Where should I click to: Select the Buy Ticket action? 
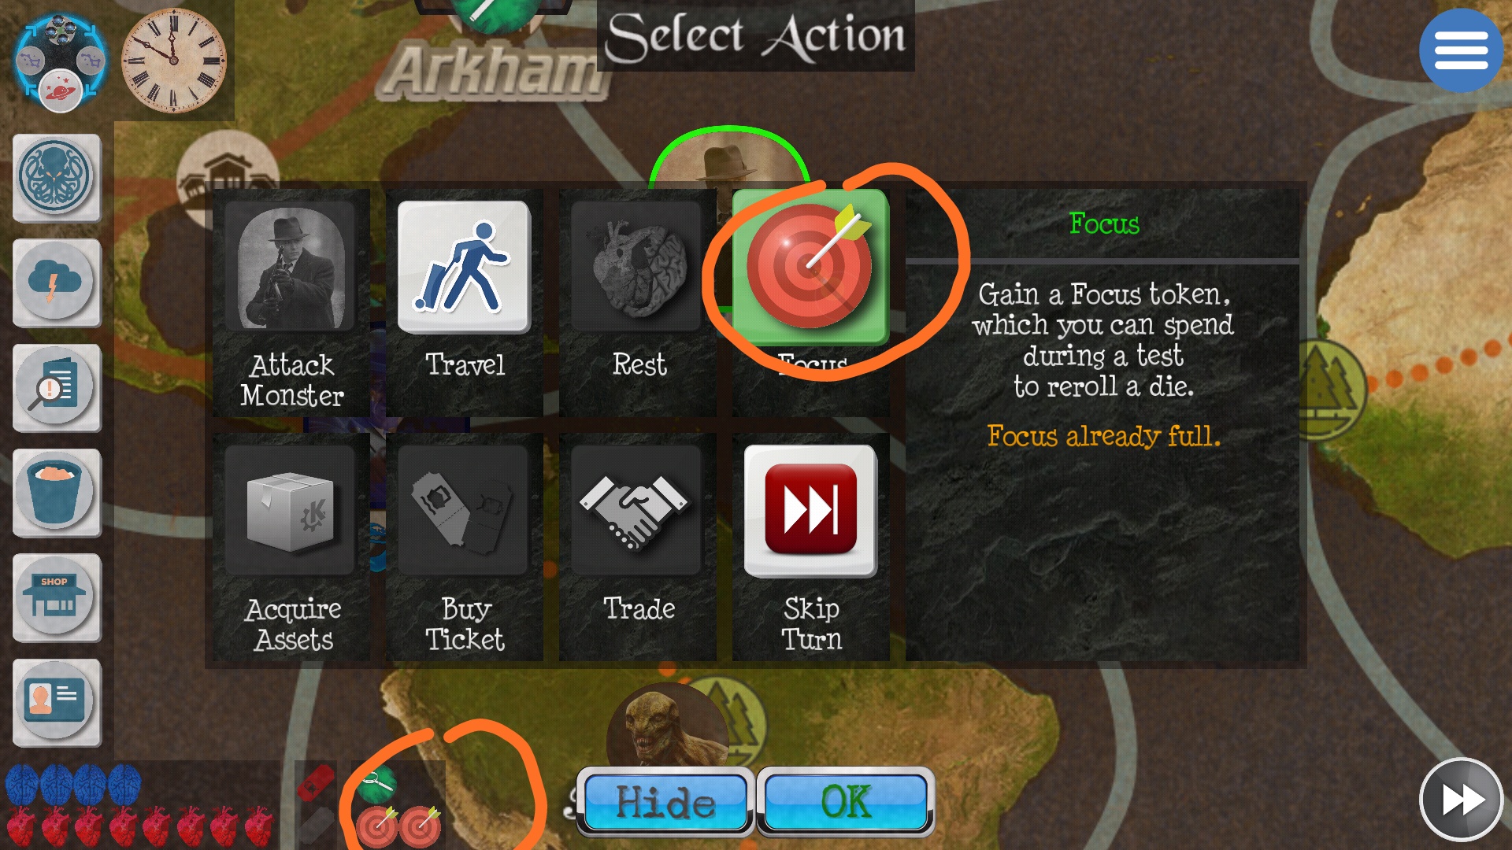click(x=464, y=547)
